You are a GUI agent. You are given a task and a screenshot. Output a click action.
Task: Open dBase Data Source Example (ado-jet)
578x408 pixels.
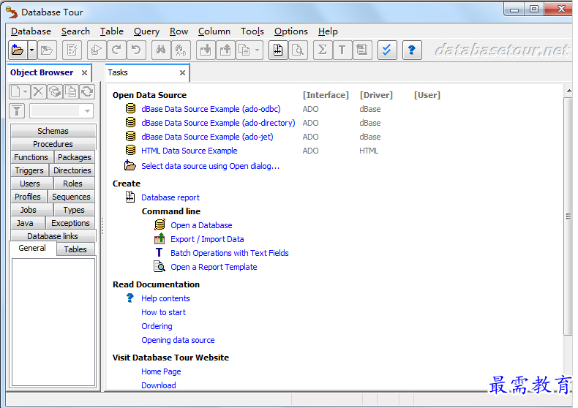coord(208,137)
